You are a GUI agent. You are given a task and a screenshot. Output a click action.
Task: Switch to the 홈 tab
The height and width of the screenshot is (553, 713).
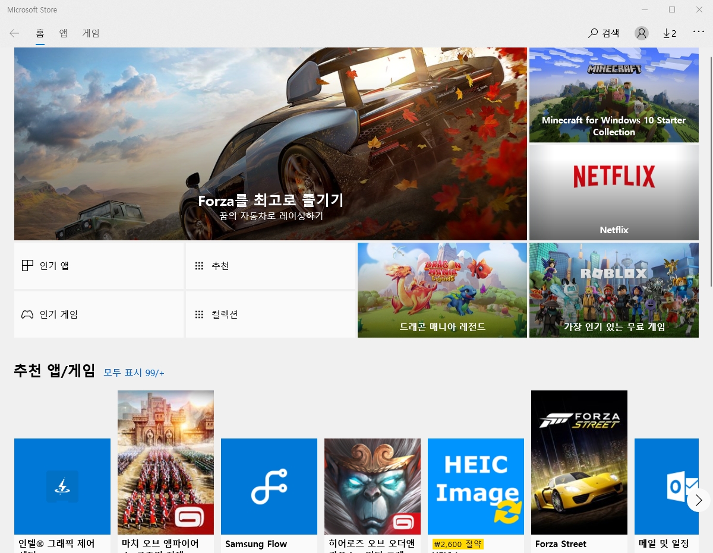pos(40,33)
